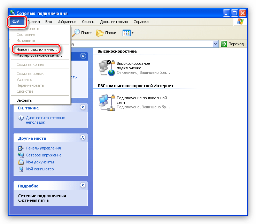Open the Избранное menu
The height and width of the screenshot is (224, 256).
pyautogui.click(x=67, y=22)
